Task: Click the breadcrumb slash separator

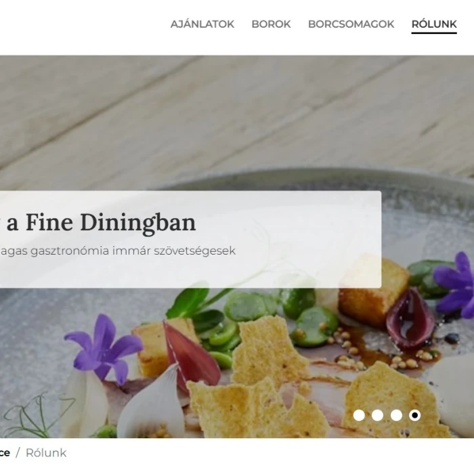Action: pos(18,453)
